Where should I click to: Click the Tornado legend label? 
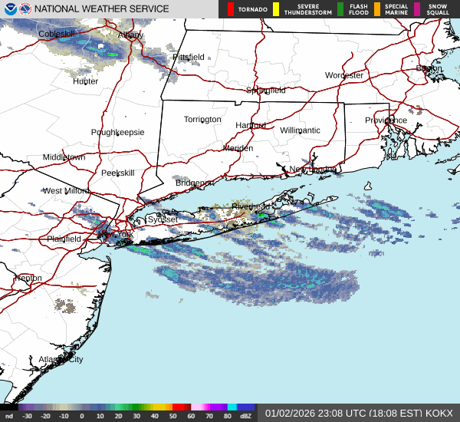[252, 9]
